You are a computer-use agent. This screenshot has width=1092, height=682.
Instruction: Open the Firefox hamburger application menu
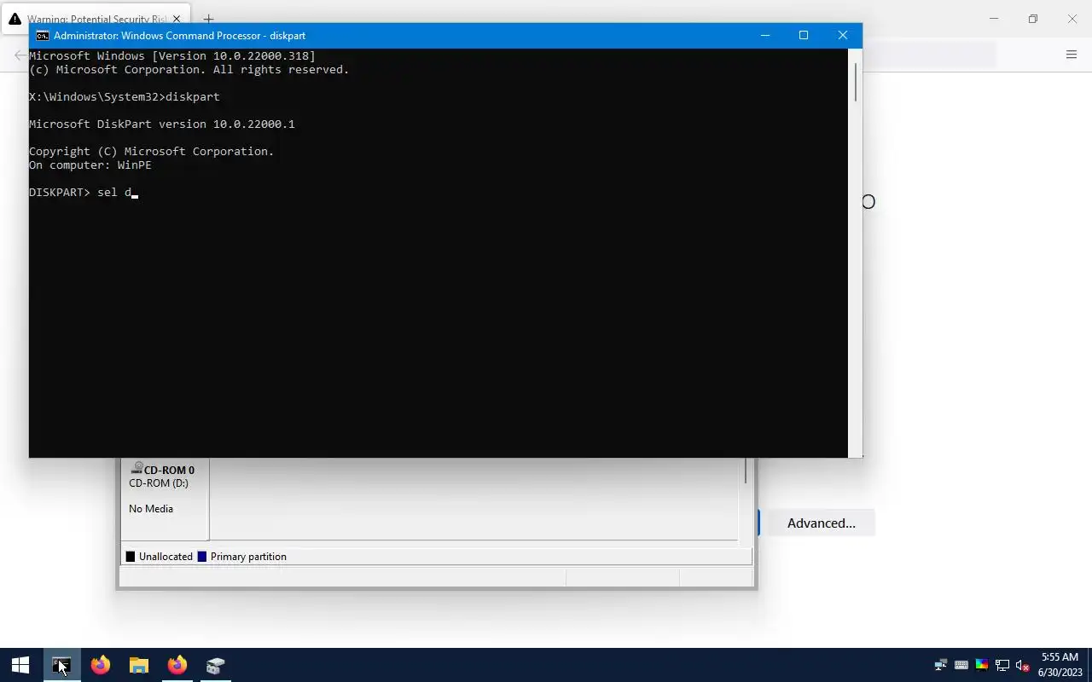1072,55
